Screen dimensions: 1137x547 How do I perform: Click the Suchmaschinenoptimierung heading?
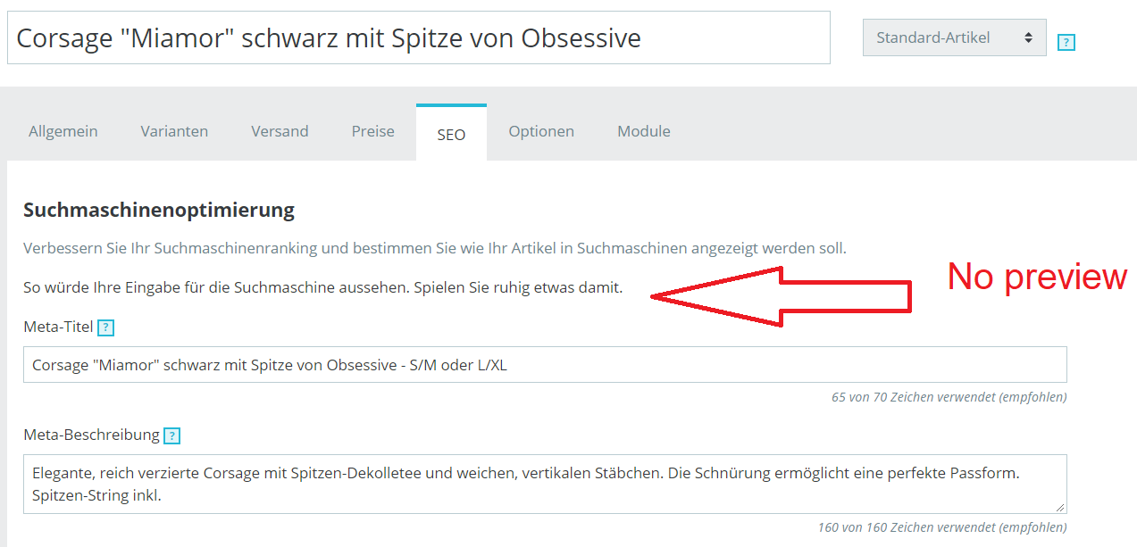pos(159,211)
